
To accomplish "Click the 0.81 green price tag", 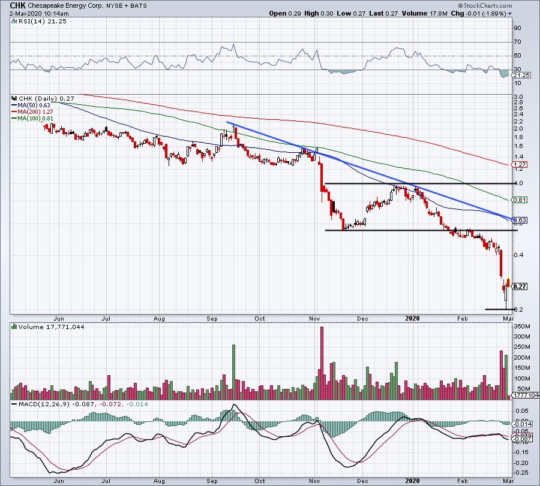I will pyautogui.click(x=520, y=200).
